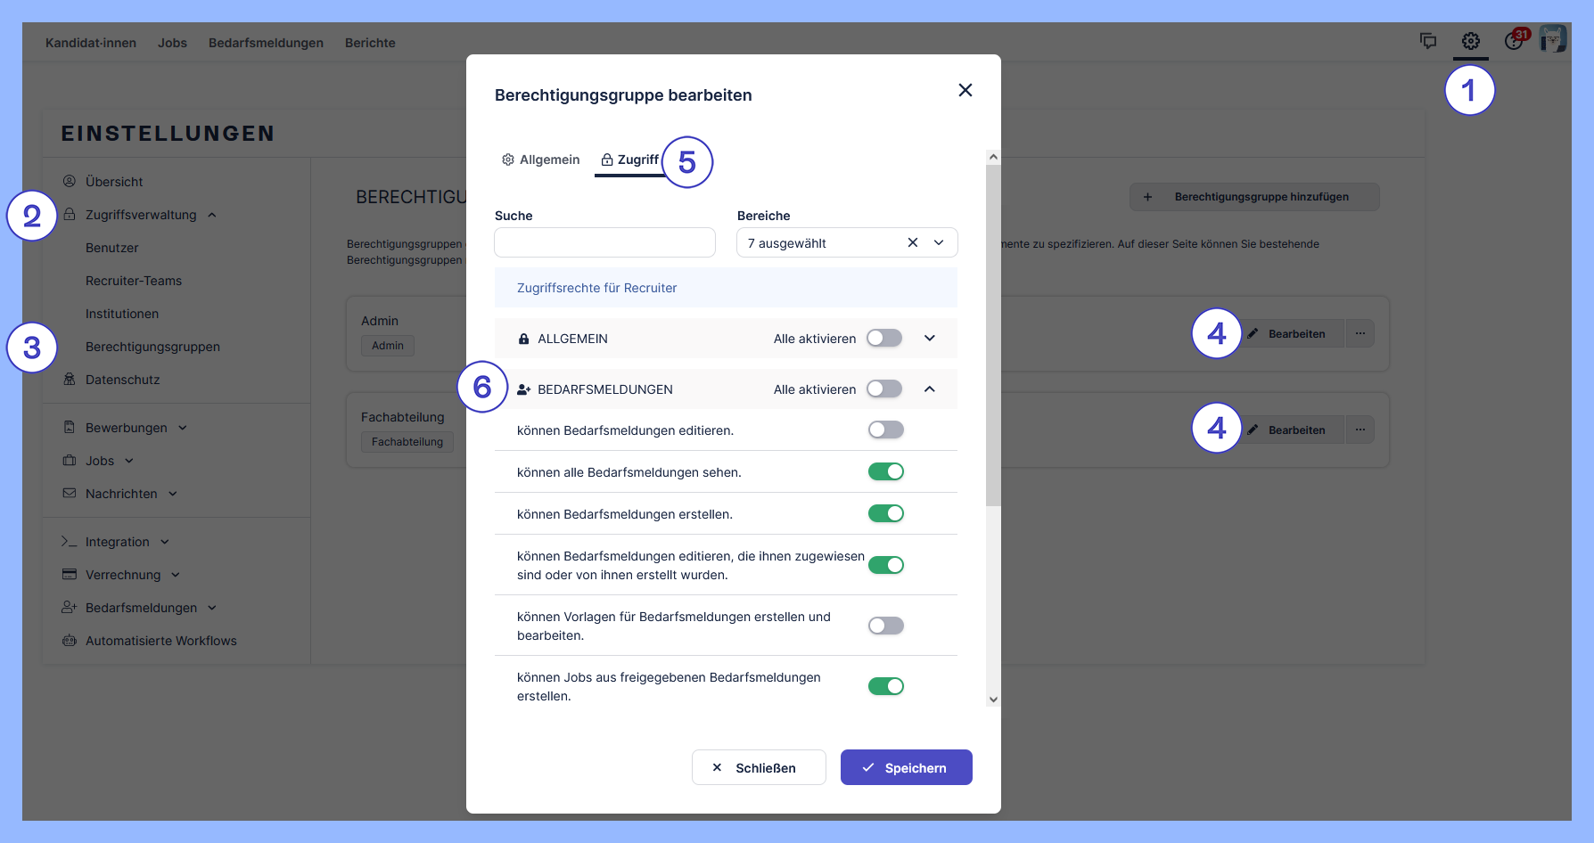
Task: Click the Speichern button
Action: pos(906,767)
